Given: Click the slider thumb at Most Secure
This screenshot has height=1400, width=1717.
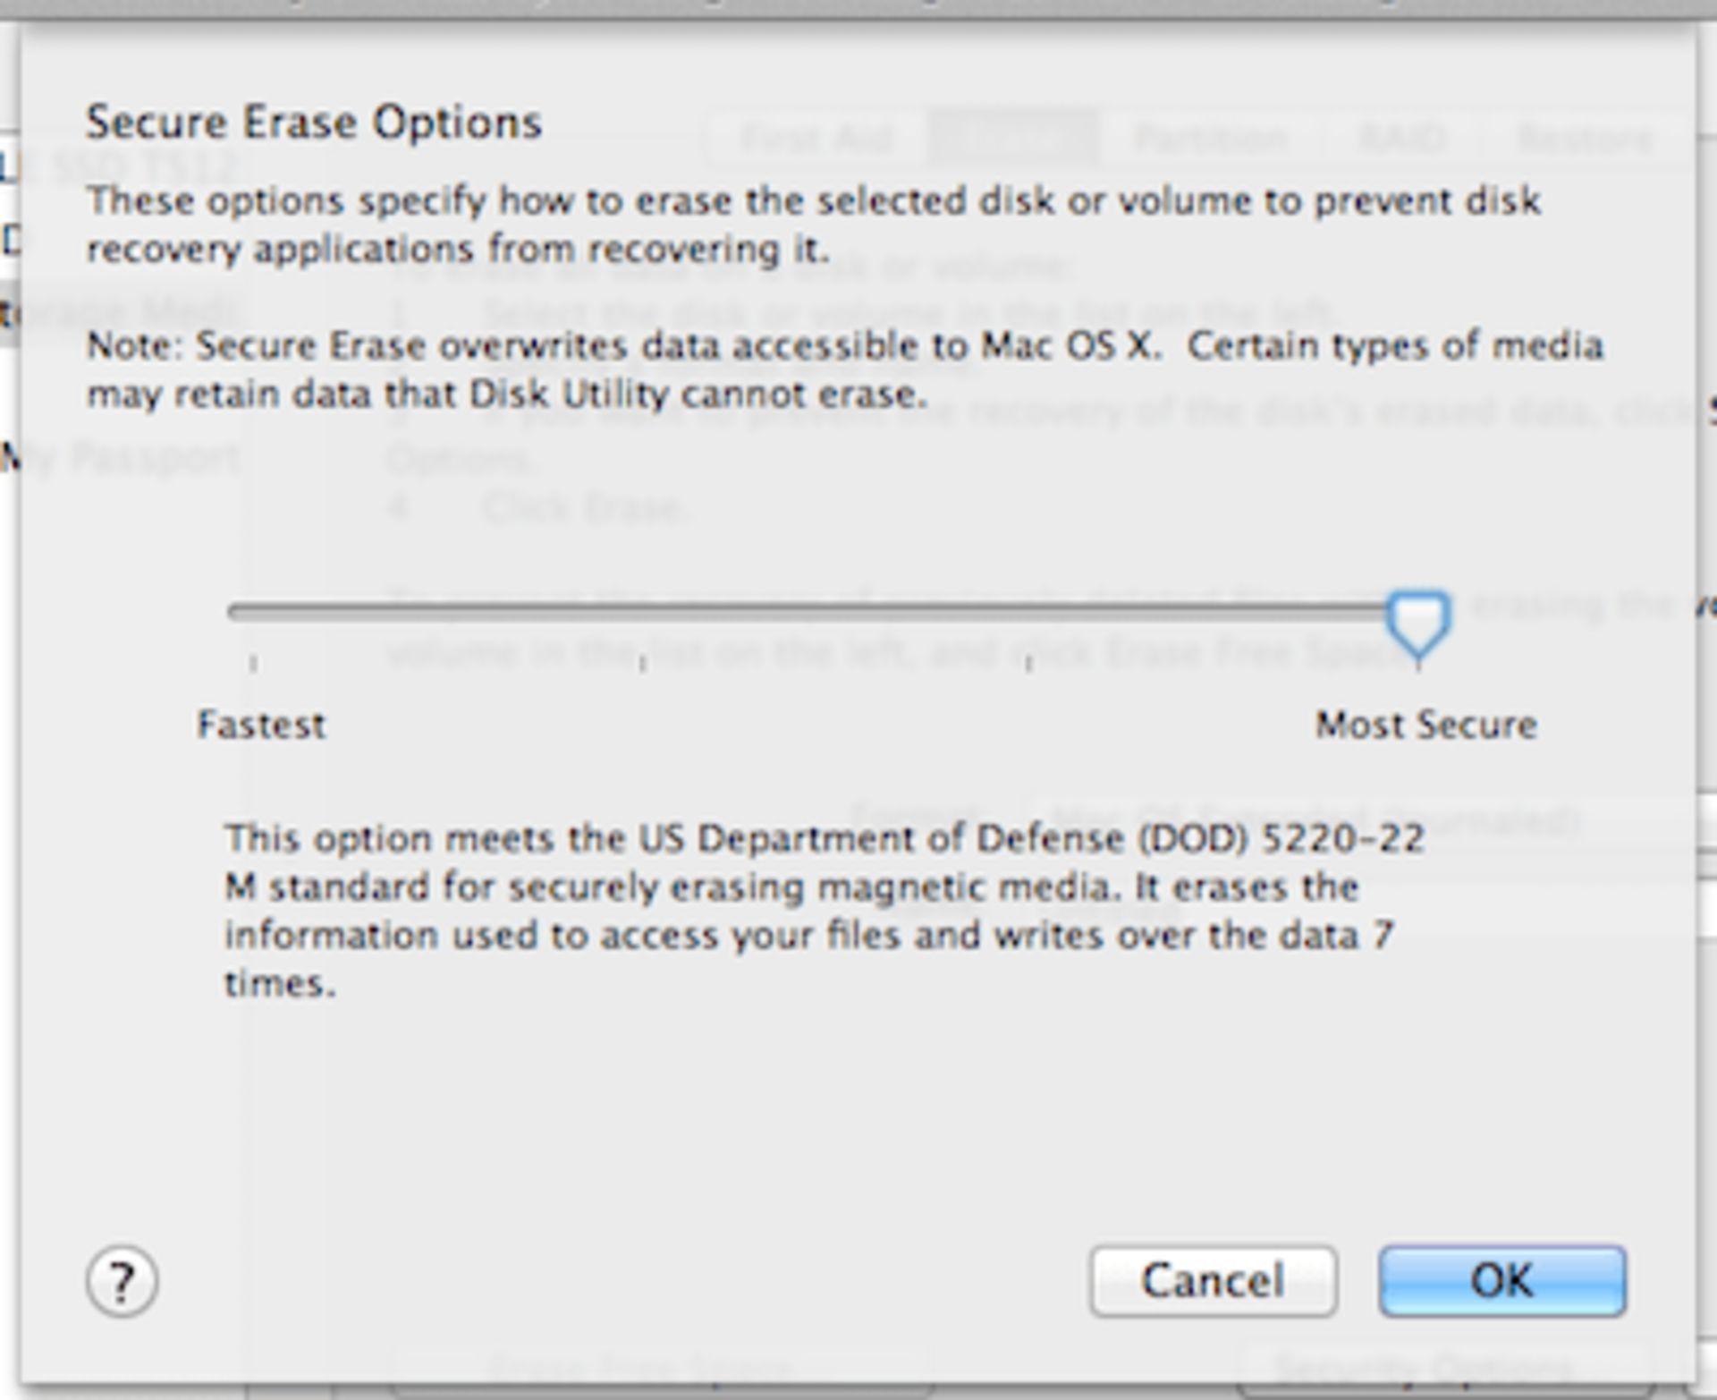Looking at the screenshot, I should click(x=1418, y=624).
